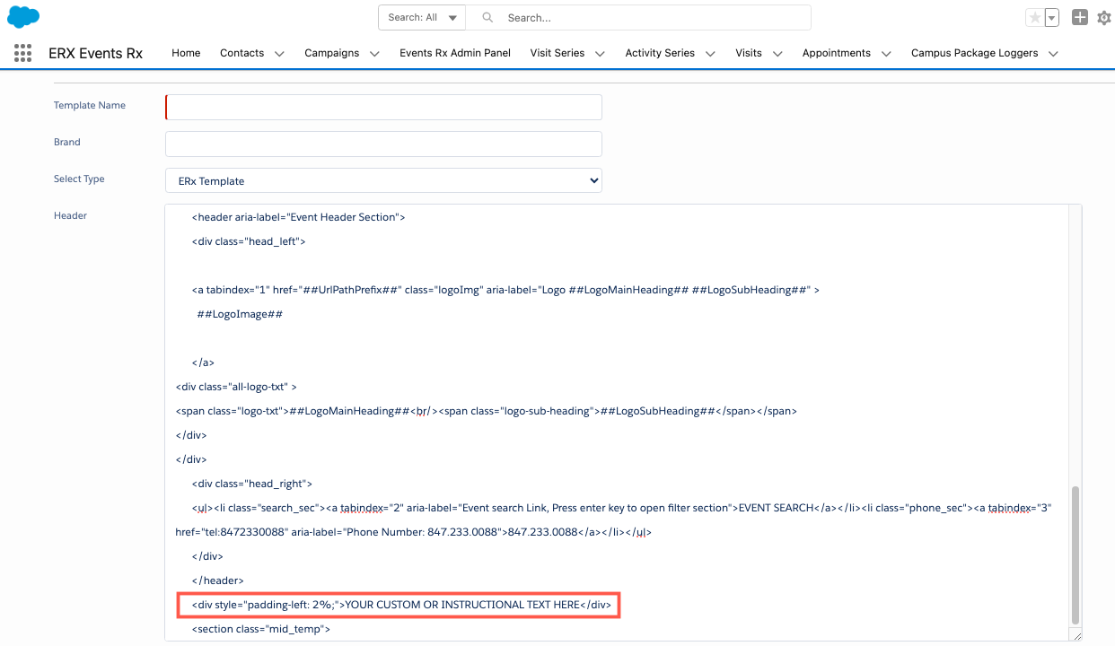Click the search magnifier icon
Screen dimensions: 1115x646
487,18
